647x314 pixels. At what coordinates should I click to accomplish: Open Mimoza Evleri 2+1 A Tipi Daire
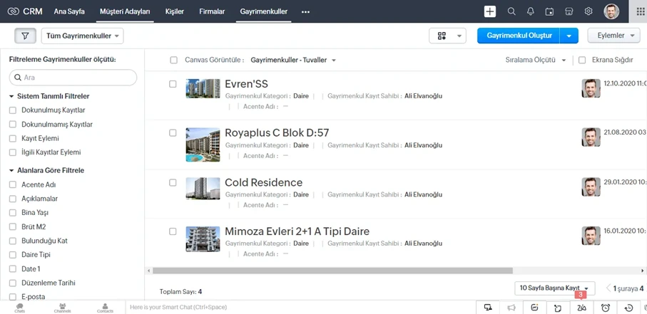[x=297, y=231]
